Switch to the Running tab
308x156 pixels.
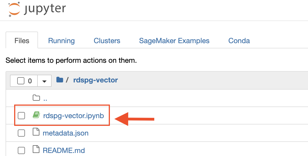coord(61,41)
